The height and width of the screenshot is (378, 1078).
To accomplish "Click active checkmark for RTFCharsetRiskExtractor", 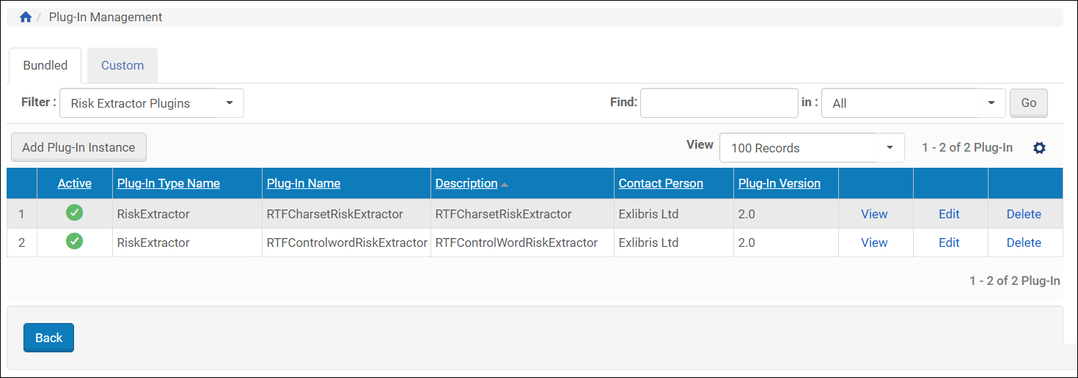I will (x=74, y=213).
